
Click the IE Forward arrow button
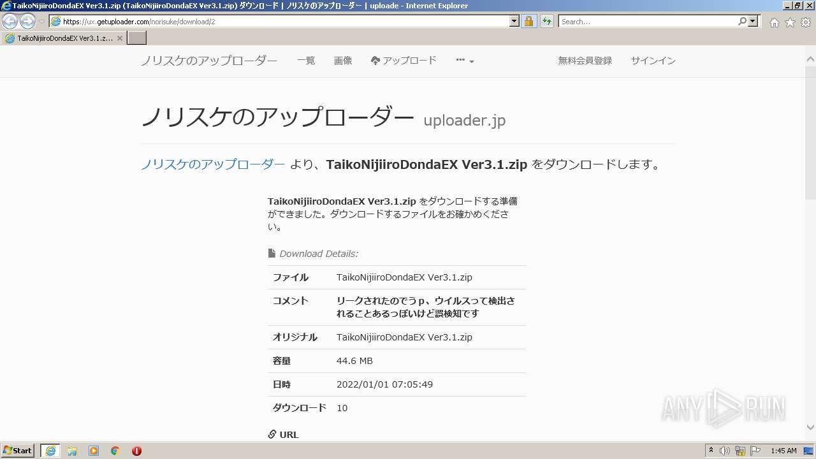[x=27, y=21]
